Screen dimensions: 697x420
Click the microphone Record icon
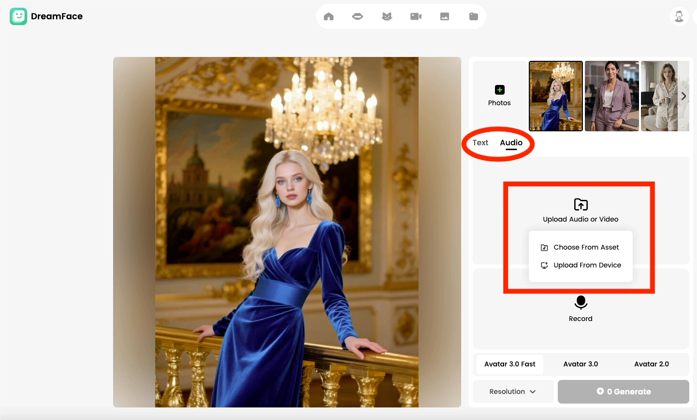pos(581,303)
